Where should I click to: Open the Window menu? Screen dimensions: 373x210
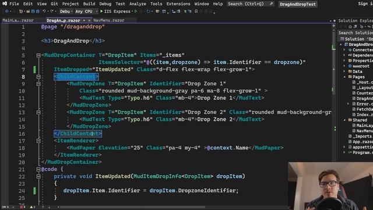[202, 4]
